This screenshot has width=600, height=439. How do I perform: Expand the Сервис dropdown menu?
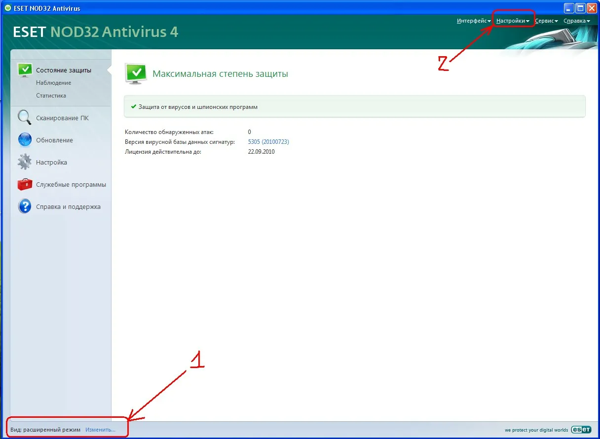[x=546, y=21]
